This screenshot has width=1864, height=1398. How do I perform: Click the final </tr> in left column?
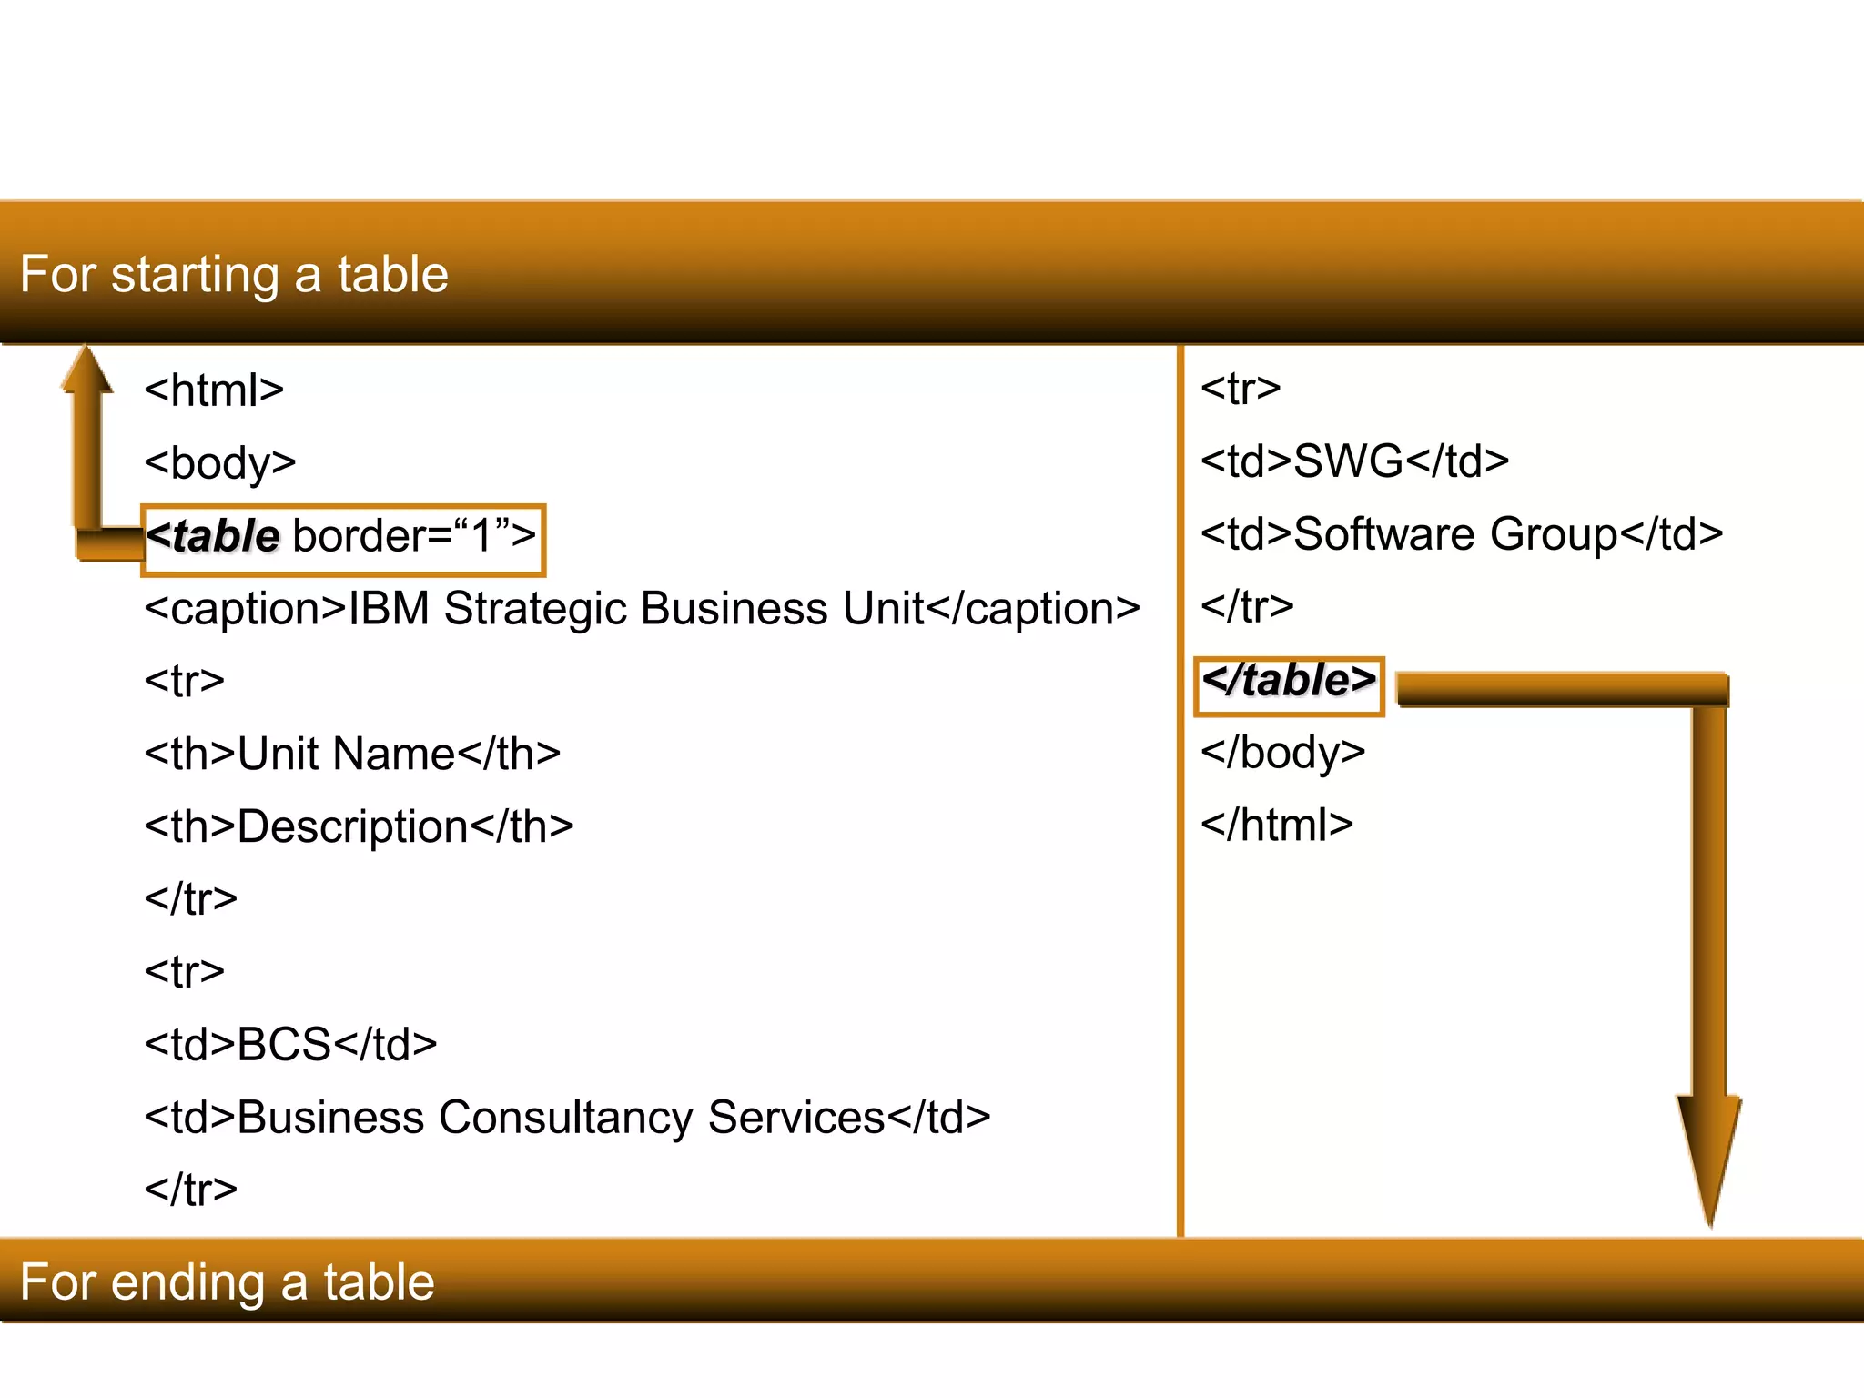[190, 1190]
